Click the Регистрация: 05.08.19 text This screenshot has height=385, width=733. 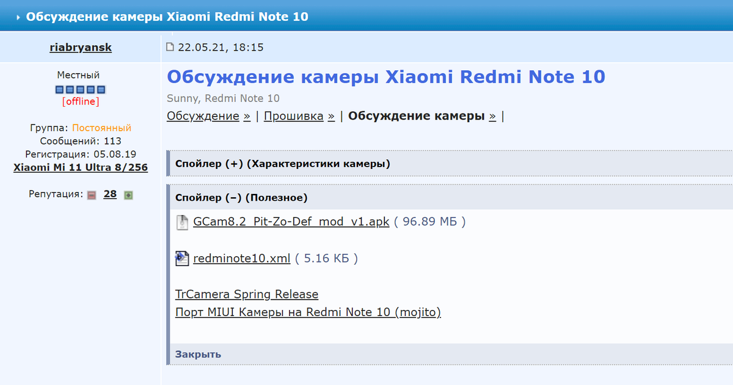pyautogui.click(x=81, y=154)
